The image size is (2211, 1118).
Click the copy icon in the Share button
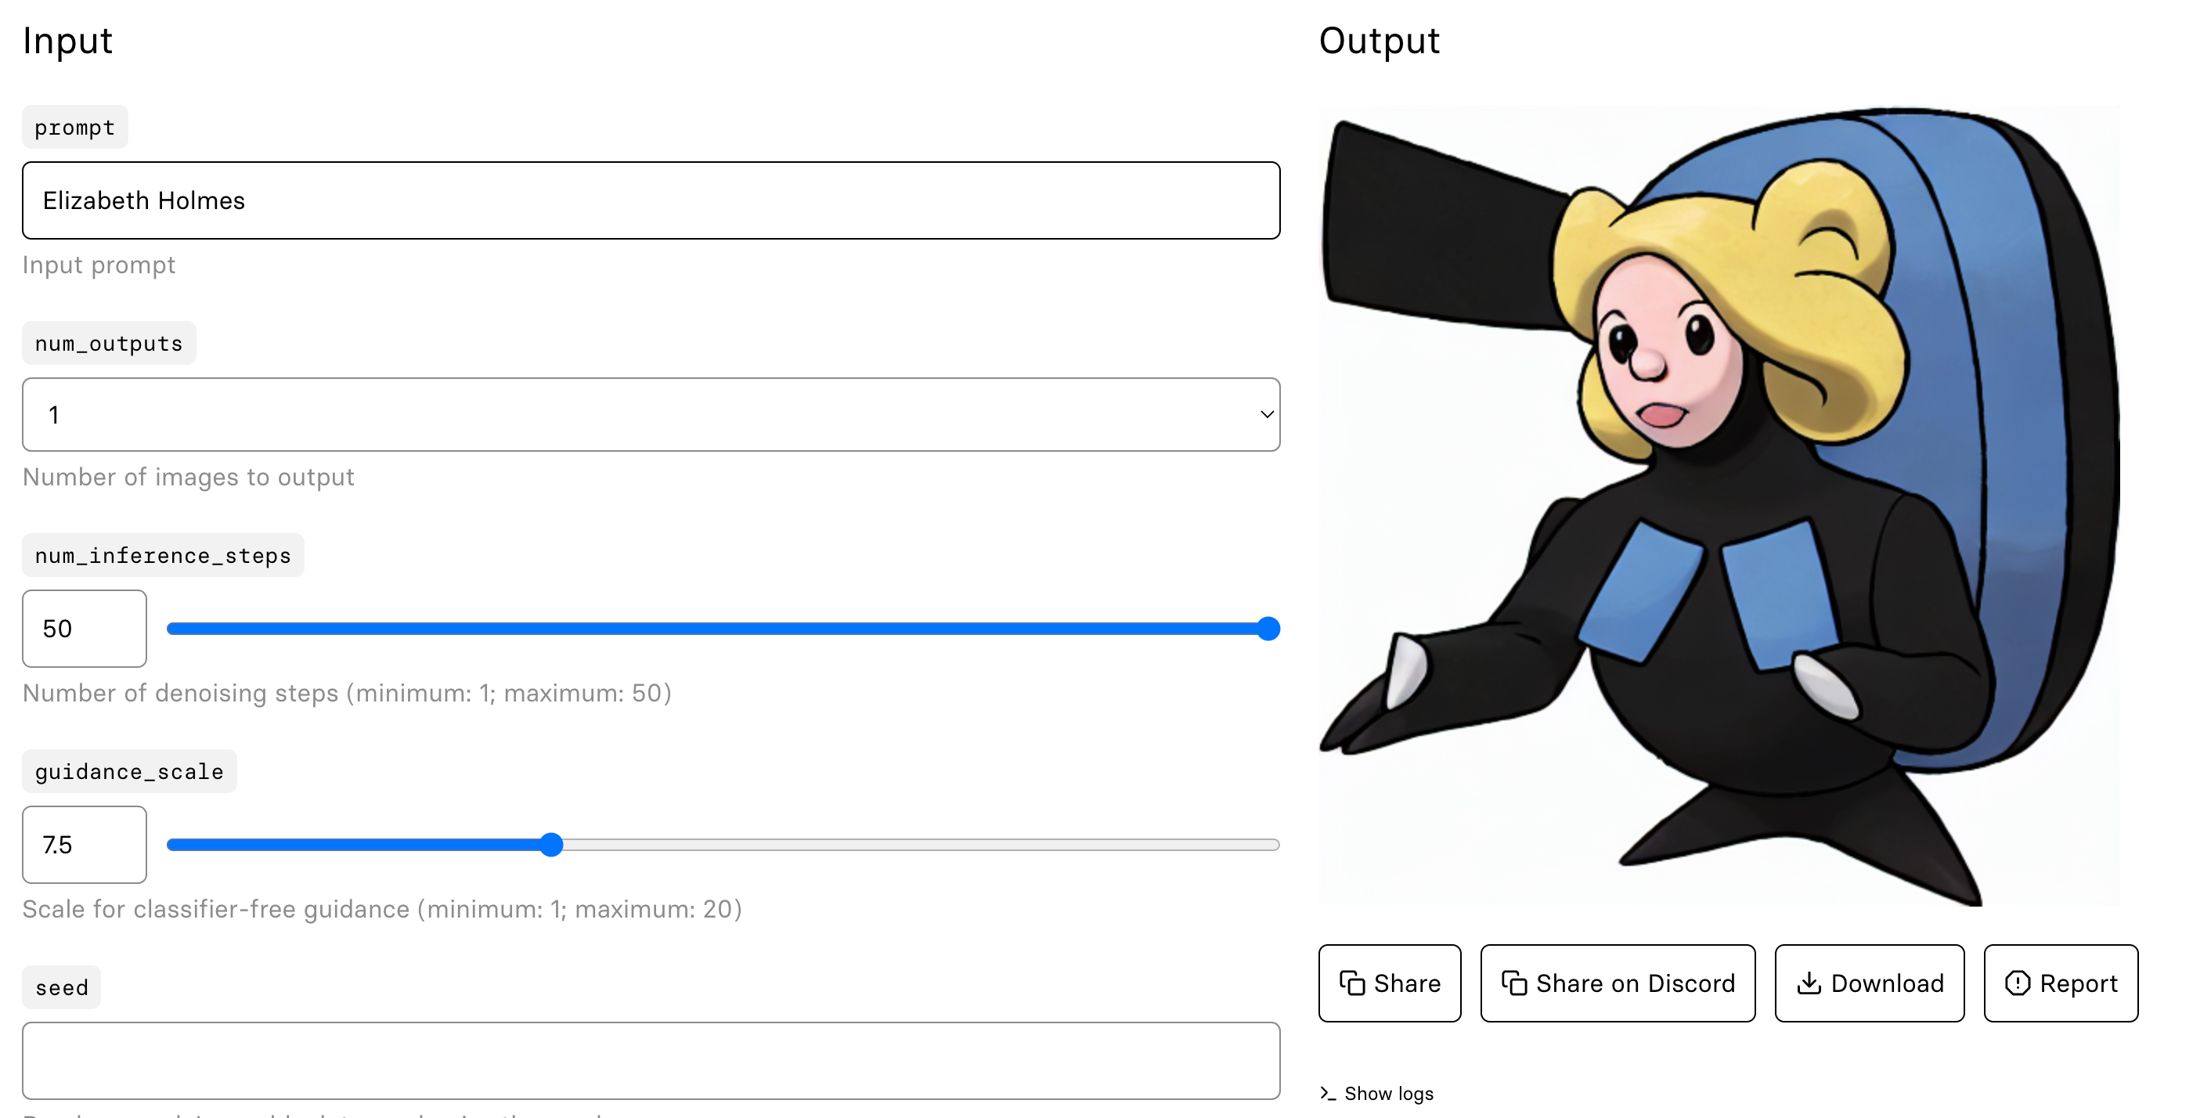pyautogui.click(x=1352, y=983)
